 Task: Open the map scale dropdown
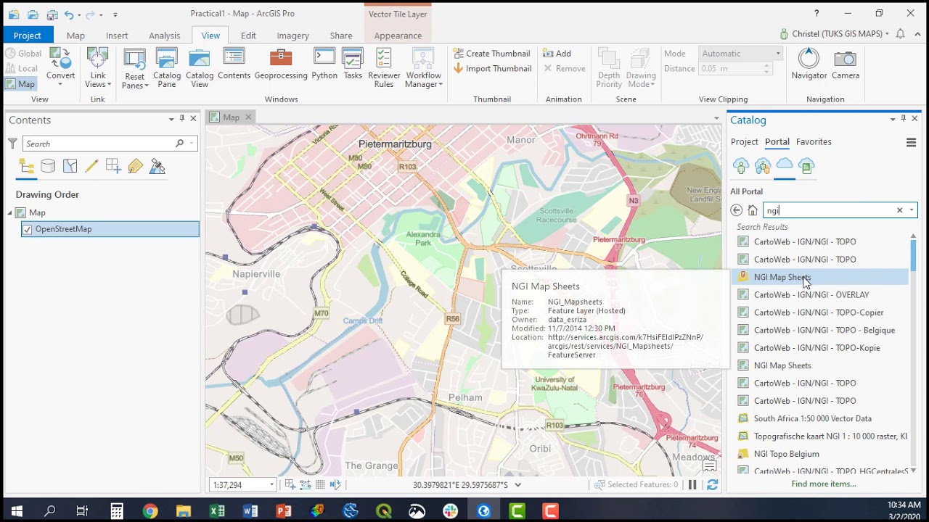click(x=272, y=485)
